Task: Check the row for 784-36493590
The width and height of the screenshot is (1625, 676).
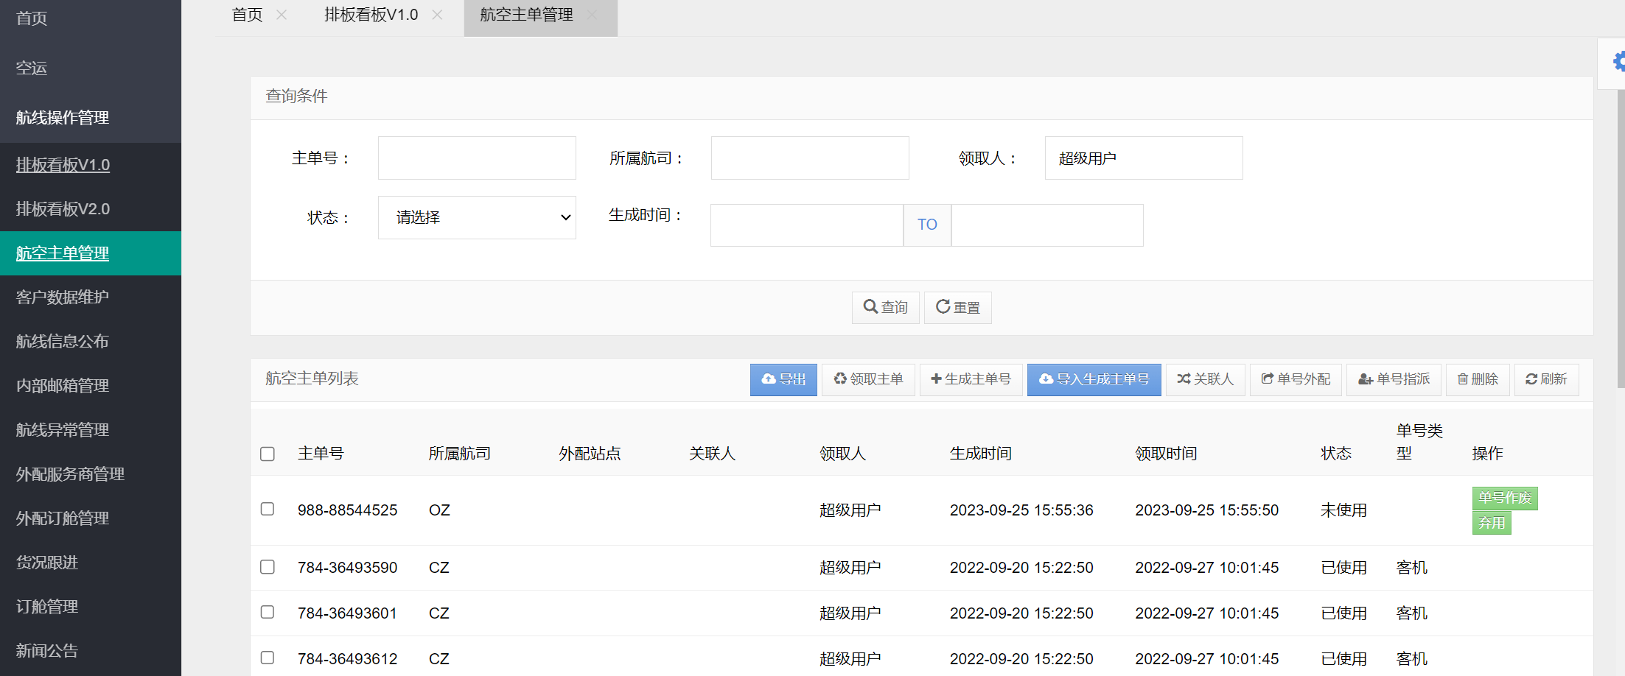Action: [268, 566]
